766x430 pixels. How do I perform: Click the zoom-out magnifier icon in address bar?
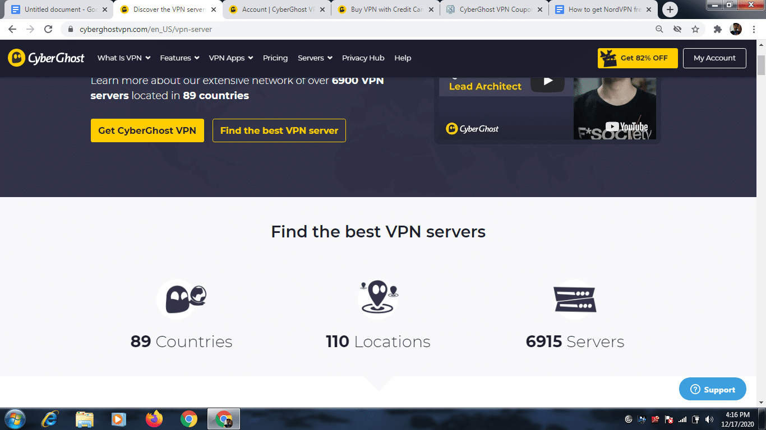coord(659,29)
